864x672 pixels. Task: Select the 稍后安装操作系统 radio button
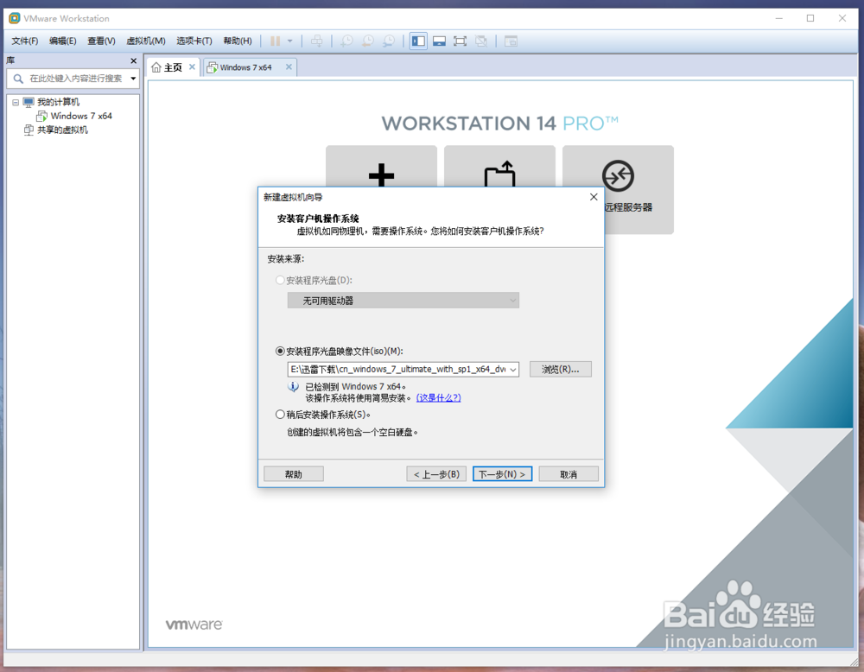point(280,415)
